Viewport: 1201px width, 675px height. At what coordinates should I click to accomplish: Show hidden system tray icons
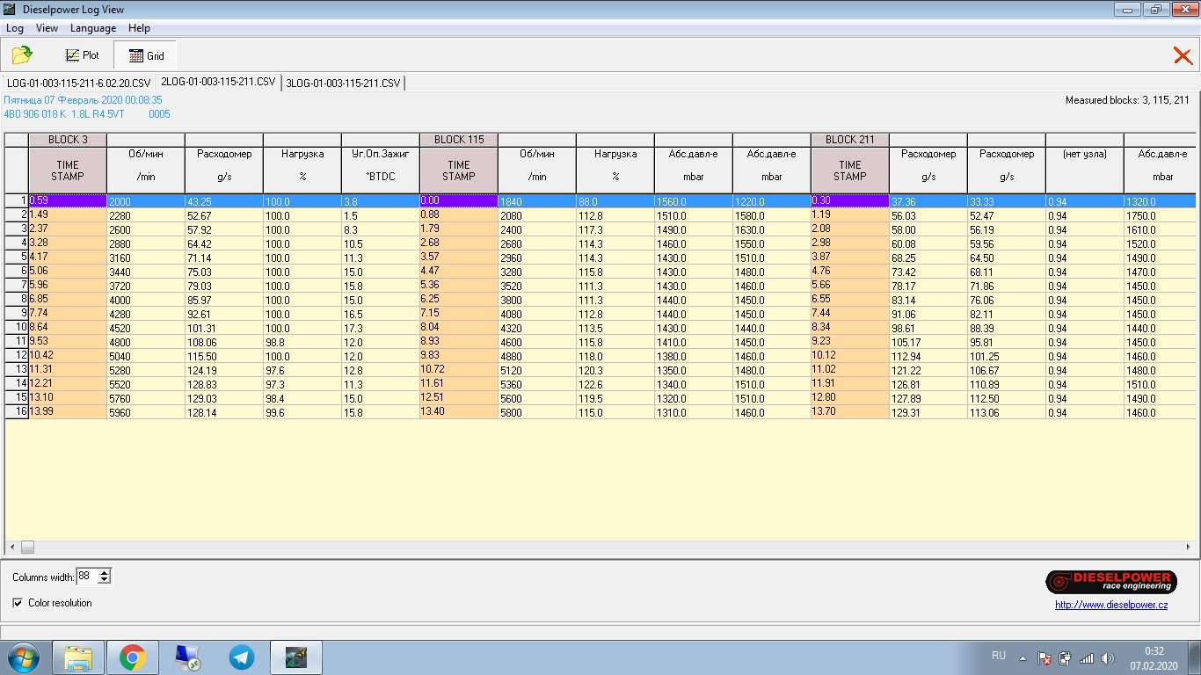click(x=1023, y=657)
